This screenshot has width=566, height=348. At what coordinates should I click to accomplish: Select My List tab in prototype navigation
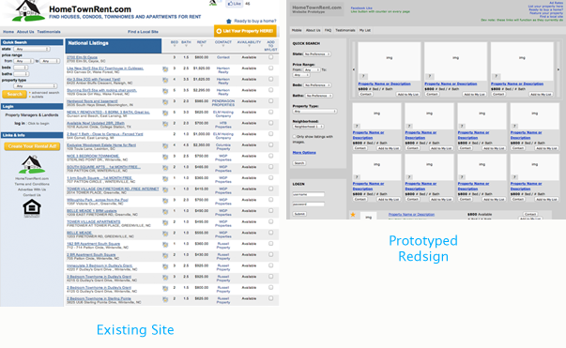click(x=364, y=30)
